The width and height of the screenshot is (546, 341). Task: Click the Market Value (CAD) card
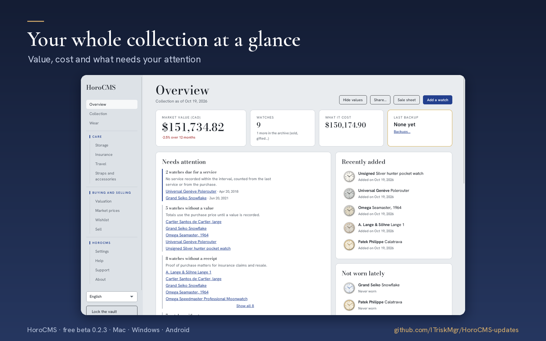[x=201, y=128]
